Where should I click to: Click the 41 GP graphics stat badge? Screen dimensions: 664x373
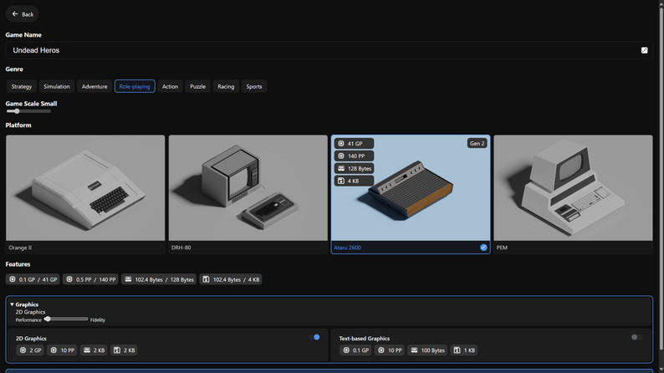[x=354, y=144]
